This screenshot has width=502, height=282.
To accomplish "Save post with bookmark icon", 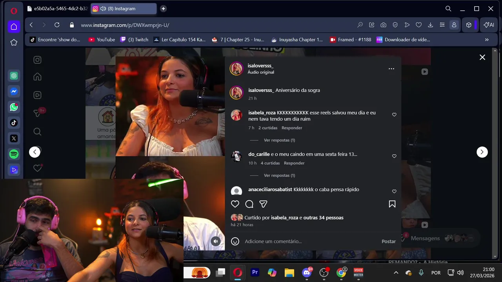I will pyautogui.click(x=392, y=204).
